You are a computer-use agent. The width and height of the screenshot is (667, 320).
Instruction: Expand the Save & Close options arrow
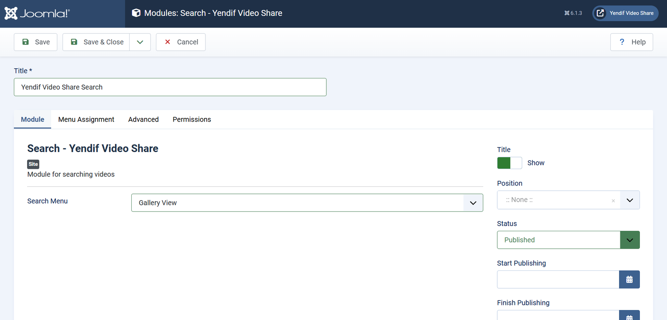pyautogui.click(x=140, y=42)
